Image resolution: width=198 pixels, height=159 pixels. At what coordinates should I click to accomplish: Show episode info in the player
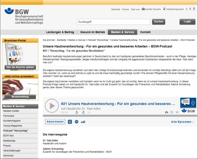(172, 112)
